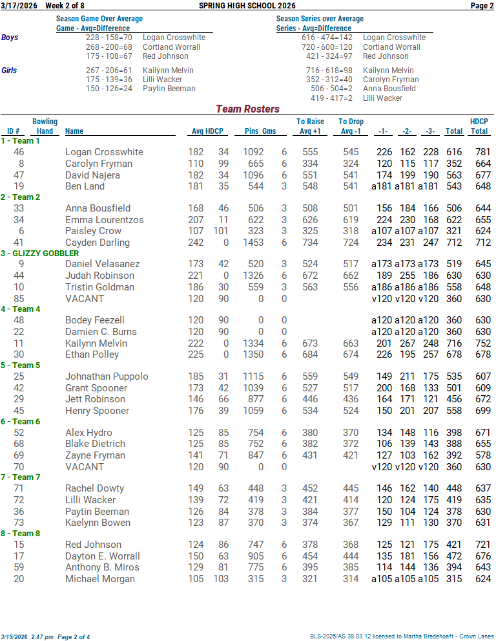Click the 'HDCP Total' column header
Screen dimensions: 496x641
point(479,126)
